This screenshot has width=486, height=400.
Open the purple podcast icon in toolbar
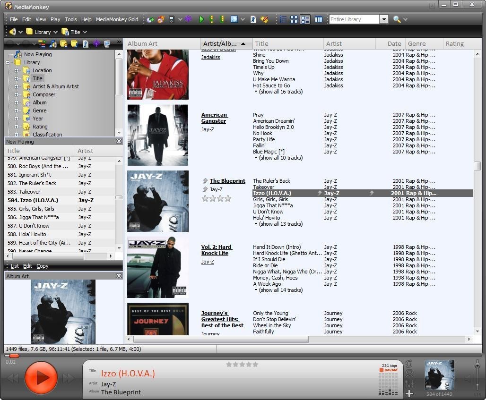coord(188,19)
